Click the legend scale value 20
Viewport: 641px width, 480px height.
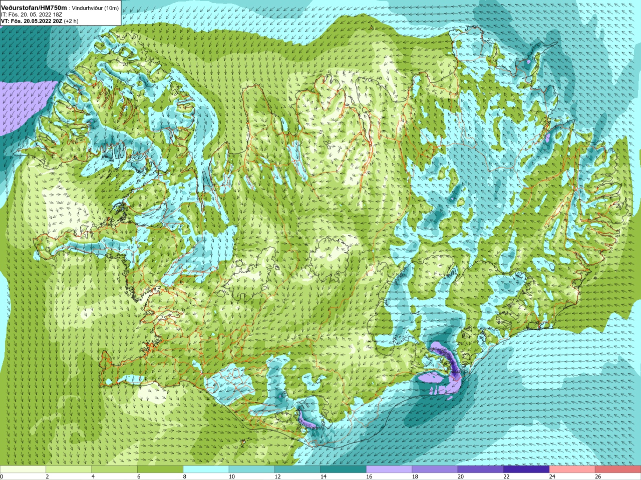461,476
